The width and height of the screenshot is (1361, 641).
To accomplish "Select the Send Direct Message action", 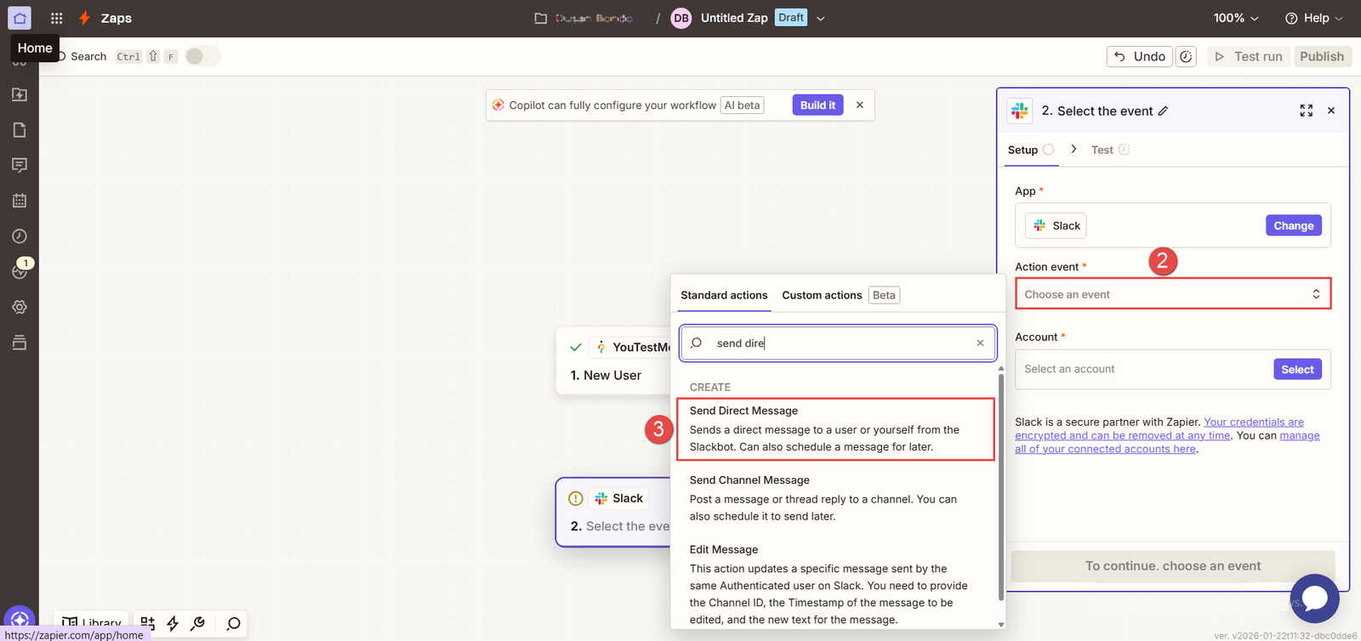I will pos(835,428).
